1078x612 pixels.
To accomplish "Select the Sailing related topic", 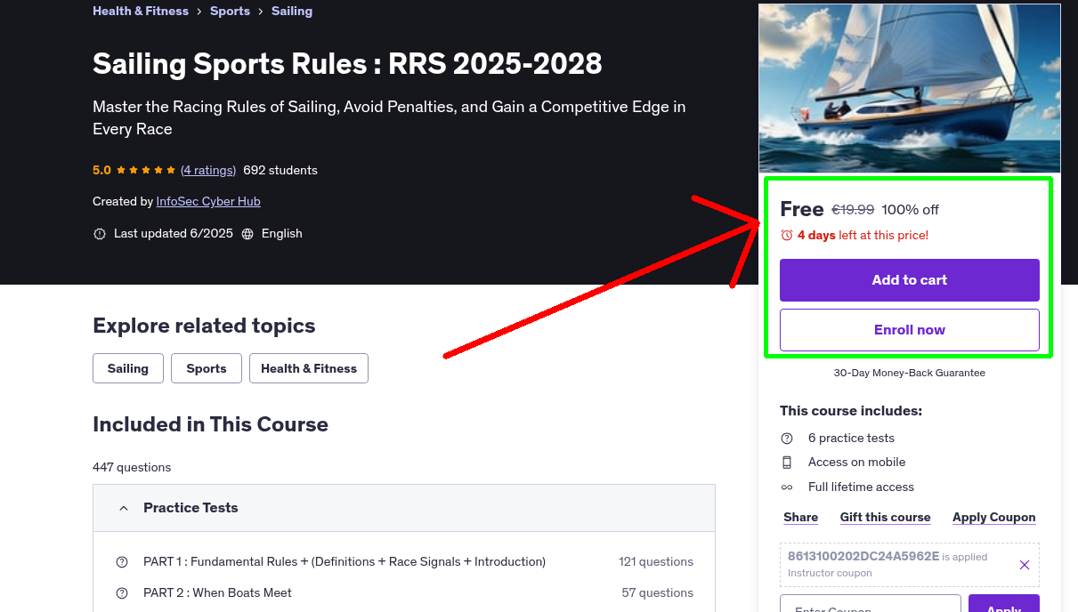I will pos(127,367).
